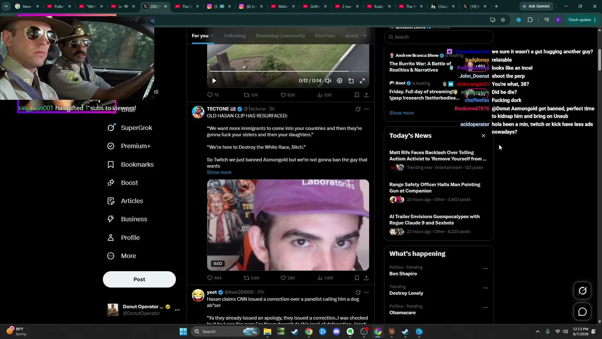Screen dimensions: 602x339
Task: Open the floating Grok button
Action: pyautogui.click(x=582, y=291)
